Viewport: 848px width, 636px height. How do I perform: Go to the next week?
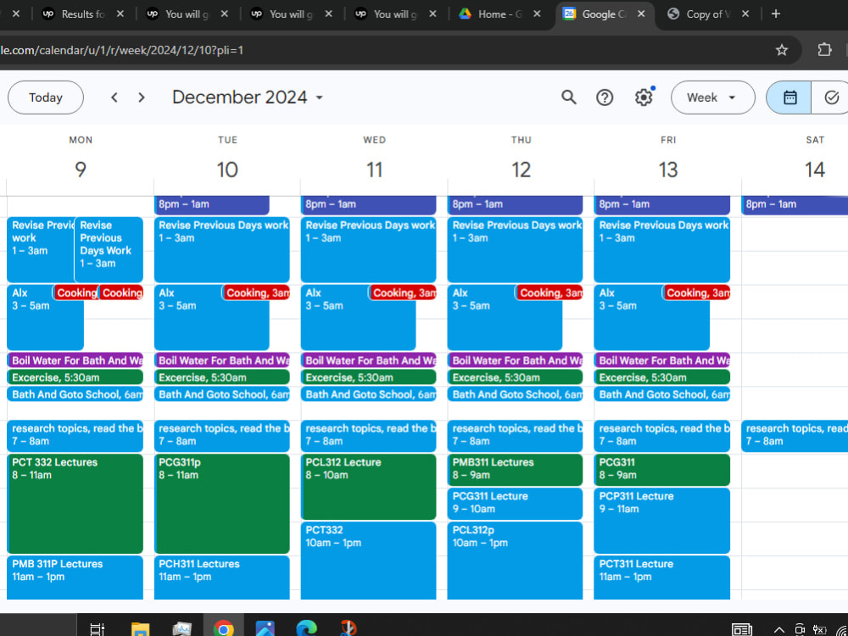pos(142,98)
